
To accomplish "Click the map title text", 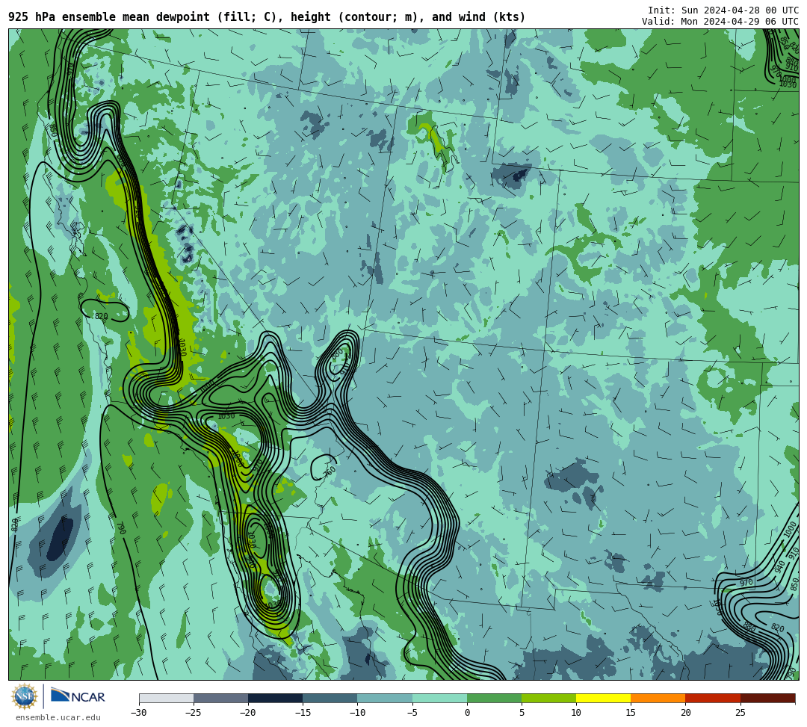I will [x=267, y=17].
